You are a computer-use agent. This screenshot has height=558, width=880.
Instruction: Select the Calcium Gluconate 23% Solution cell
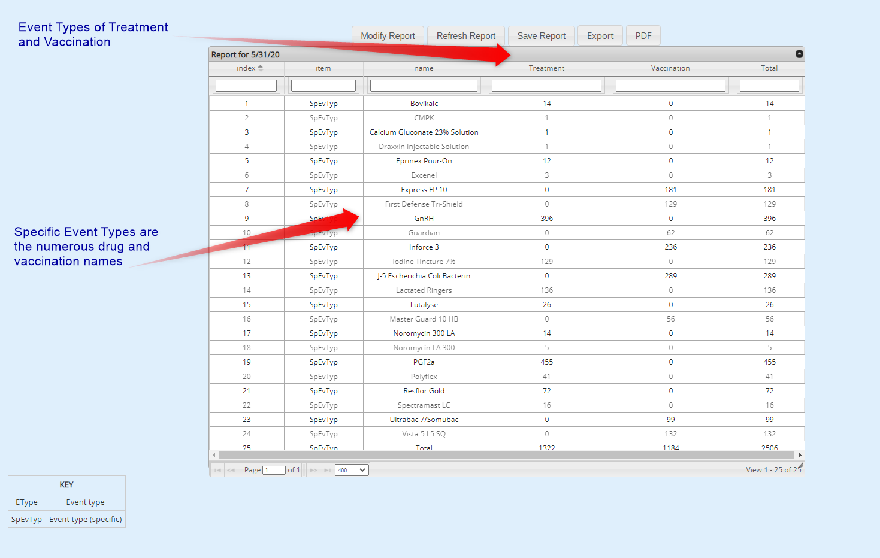424,132
